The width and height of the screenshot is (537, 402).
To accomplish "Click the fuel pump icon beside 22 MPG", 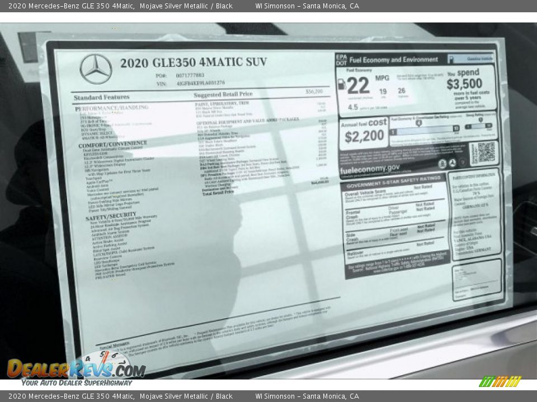I will coord(342,84).
